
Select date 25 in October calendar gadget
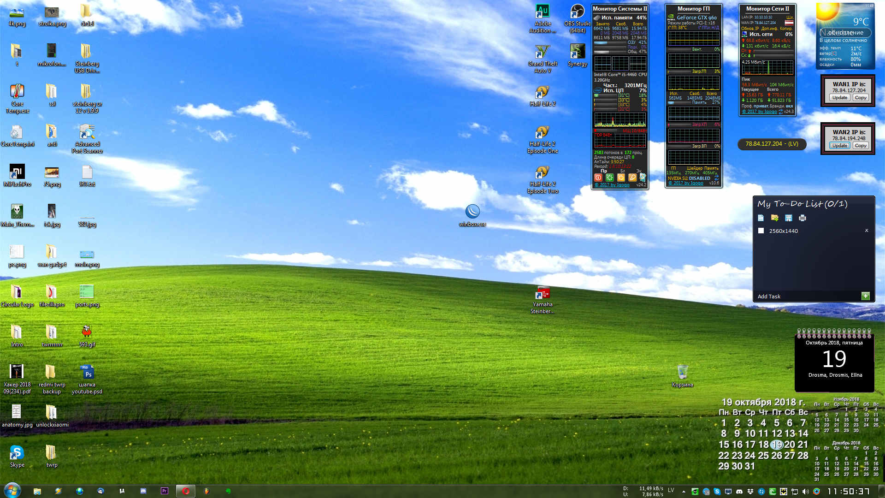click(763, 456)
